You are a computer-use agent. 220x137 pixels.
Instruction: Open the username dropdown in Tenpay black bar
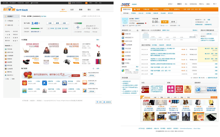click(77, 3)
